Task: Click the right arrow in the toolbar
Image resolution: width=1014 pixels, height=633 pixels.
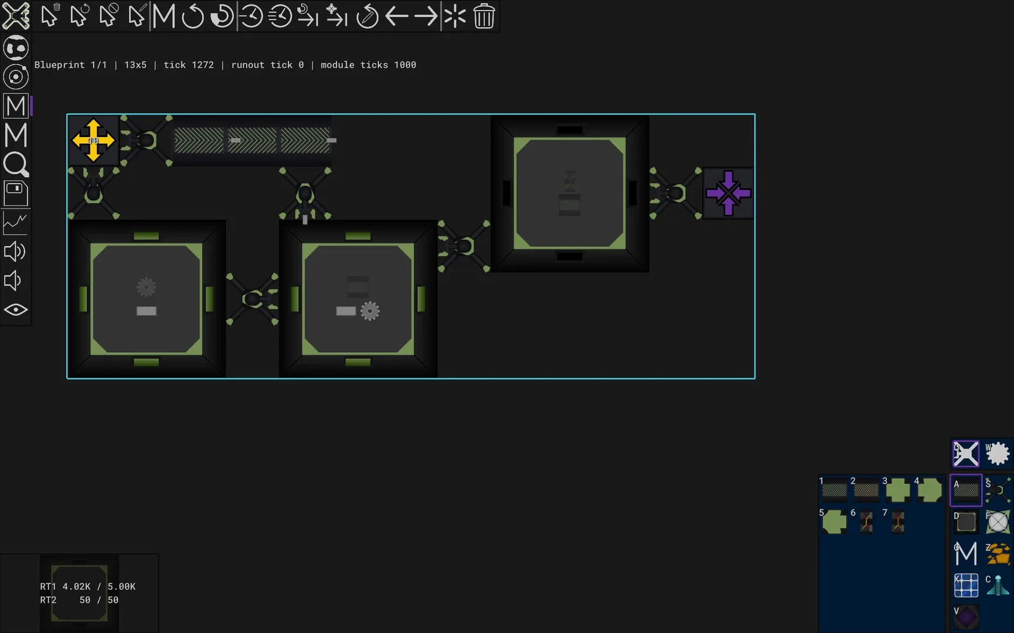Action: (x=426, y=16)
